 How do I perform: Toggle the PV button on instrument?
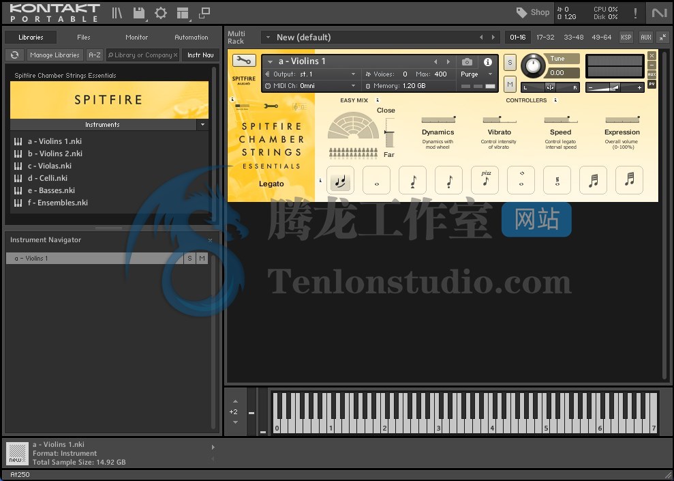click(652, 85)
